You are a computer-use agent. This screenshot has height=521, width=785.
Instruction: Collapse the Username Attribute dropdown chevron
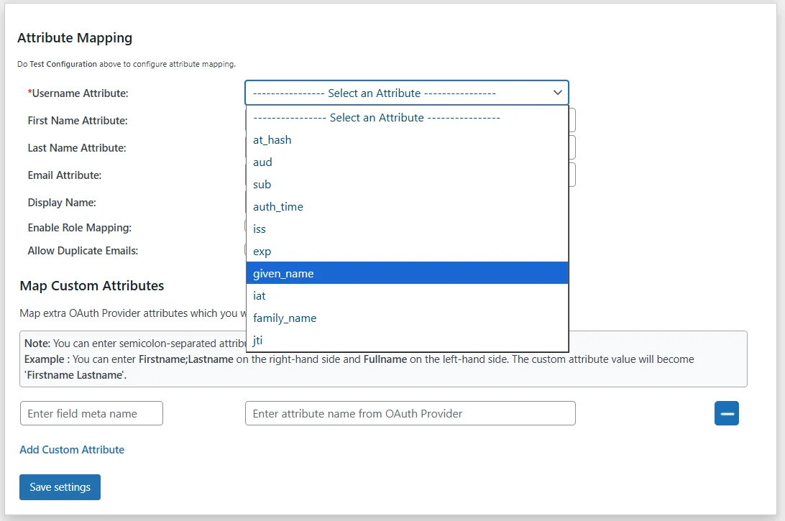click(557, 92)
